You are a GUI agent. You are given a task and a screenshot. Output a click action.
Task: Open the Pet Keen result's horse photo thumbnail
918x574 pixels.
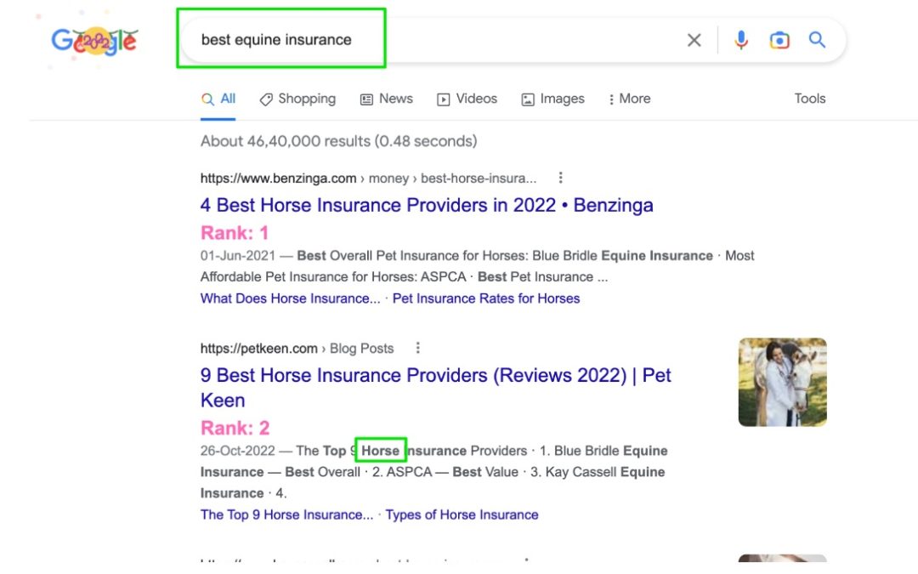782,382
